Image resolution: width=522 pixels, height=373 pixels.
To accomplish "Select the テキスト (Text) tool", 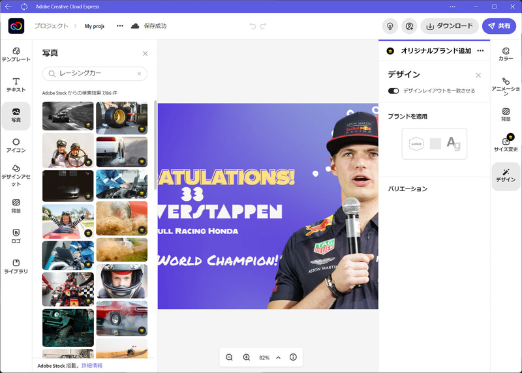I will [16, 85].
